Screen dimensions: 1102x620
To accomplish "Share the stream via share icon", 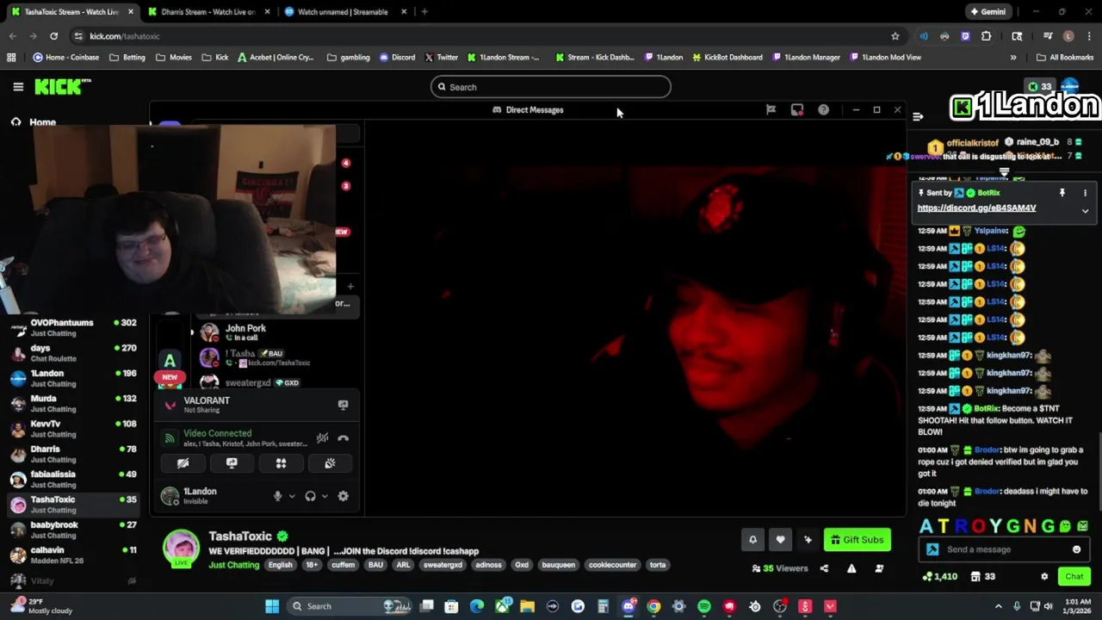I will [x=824, y=568].
